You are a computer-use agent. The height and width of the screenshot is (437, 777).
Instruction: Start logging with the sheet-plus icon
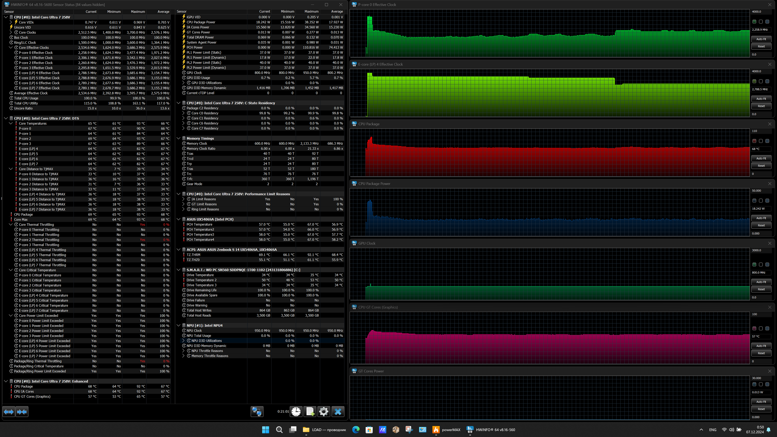[x=310, y=412]
